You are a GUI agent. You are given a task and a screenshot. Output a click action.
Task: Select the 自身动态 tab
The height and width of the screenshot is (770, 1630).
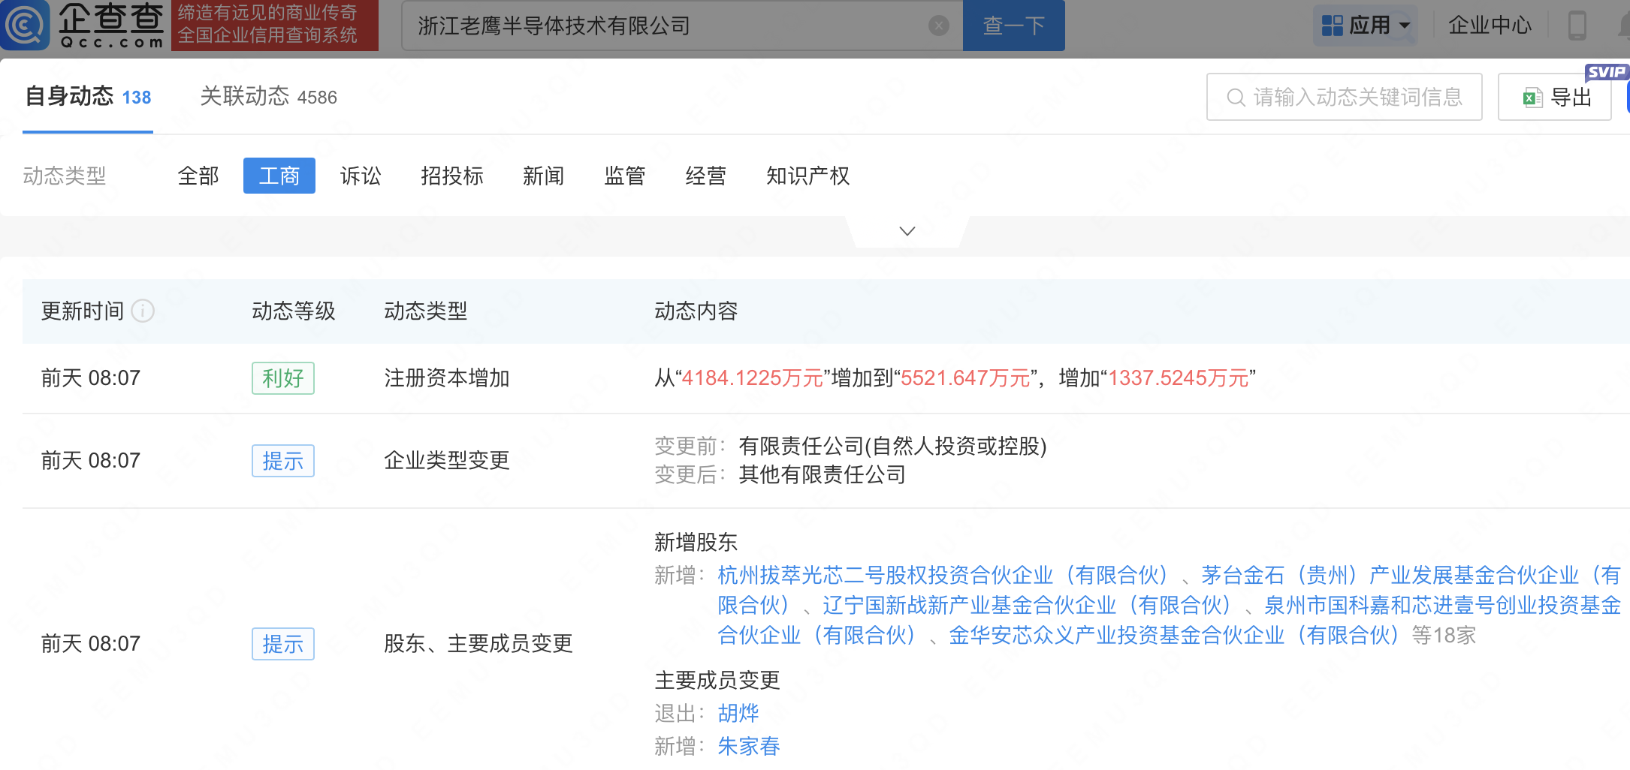coord(88,97)
